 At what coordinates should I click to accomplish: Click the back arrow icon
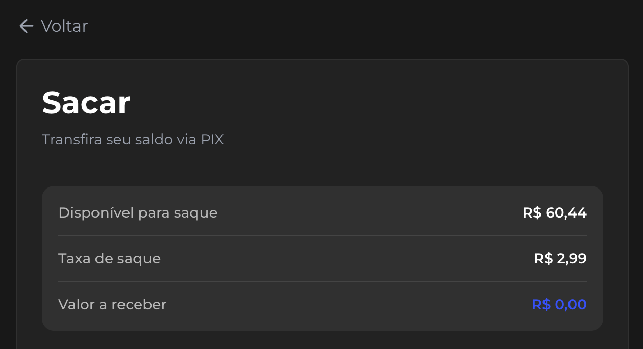tap(26, 26)
